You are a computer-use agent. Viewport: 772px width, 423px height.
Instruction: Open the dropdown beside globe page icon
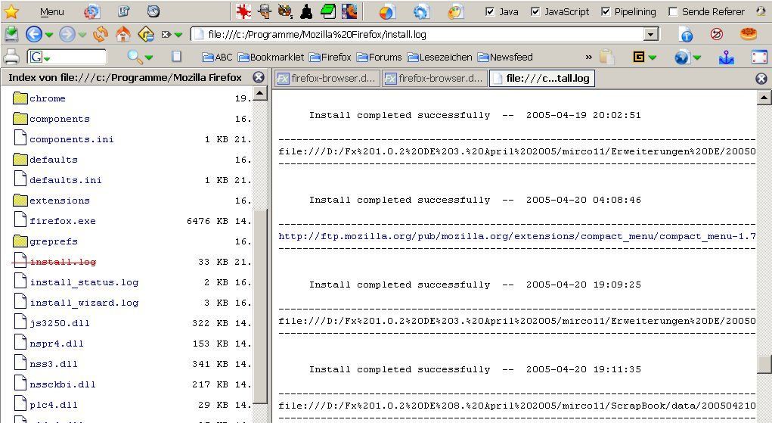pyautogui.click(x=696, y=58)
